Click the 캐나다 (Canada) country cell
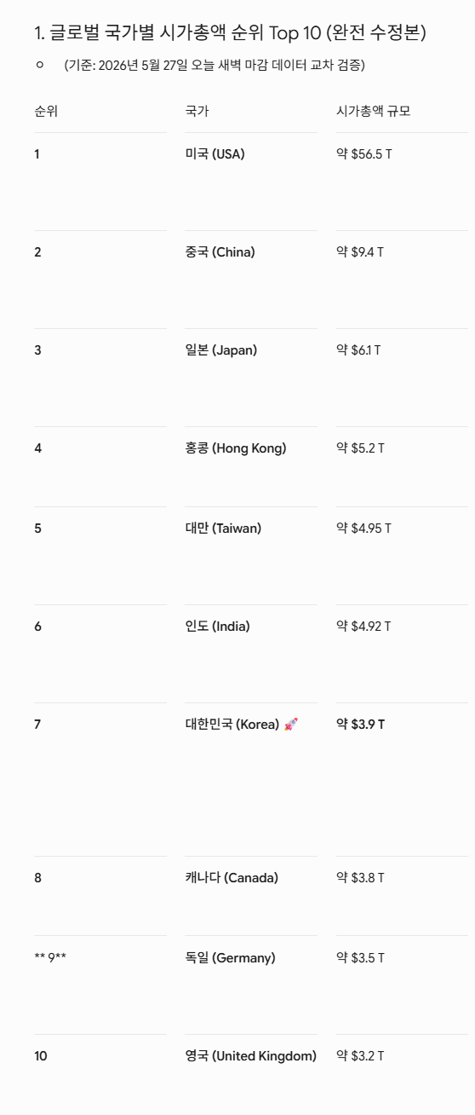This screenshot has height=1115, width=475. (x=232, y=878)
